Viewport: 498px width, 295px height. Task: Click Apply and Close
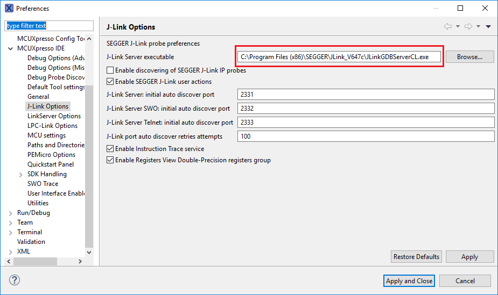409,280
